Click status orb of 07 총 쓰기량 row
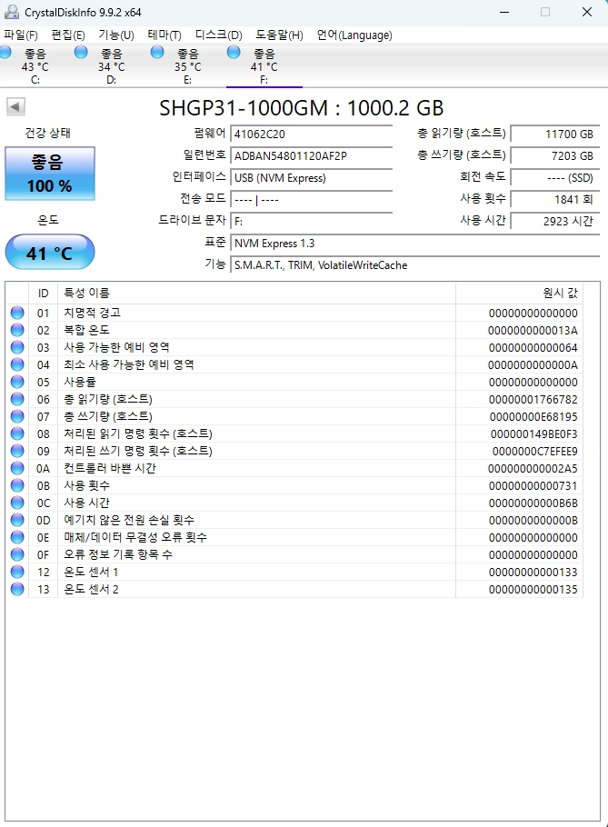 pyautogui.click(x=17, y=416)
